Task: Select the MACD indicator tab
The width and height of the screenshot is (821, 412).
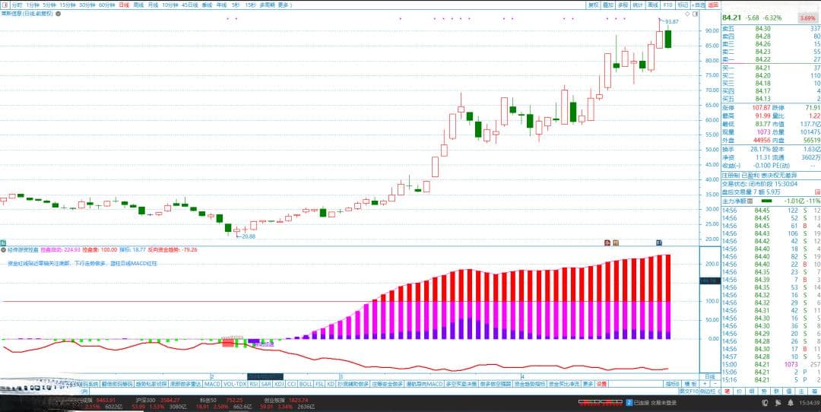Action: (x=212, y=384)
